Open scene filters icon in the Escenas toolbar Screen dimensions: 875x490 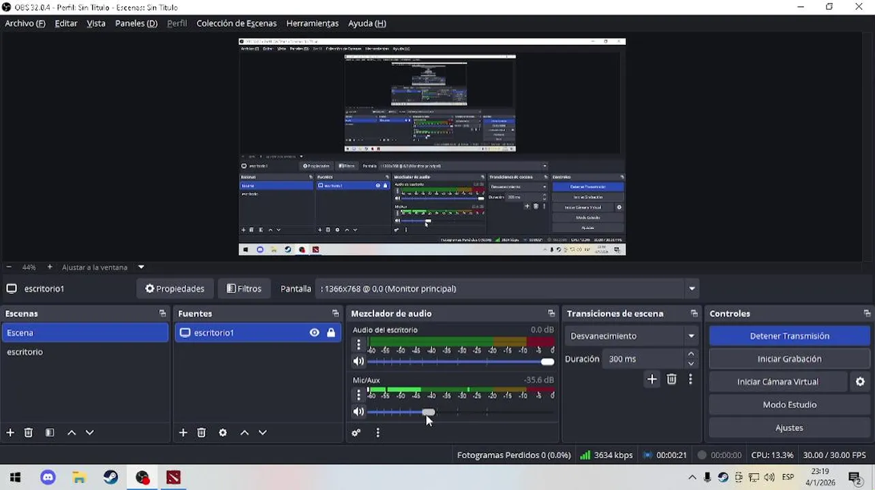50,433
